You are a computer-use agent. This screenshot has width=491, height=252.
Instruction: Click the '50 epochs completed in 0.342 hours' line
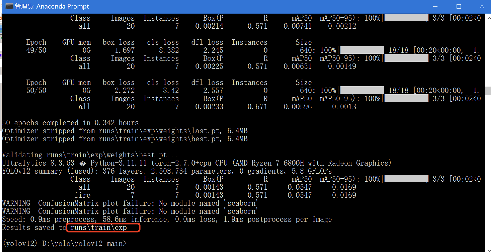tap(72, 123)
